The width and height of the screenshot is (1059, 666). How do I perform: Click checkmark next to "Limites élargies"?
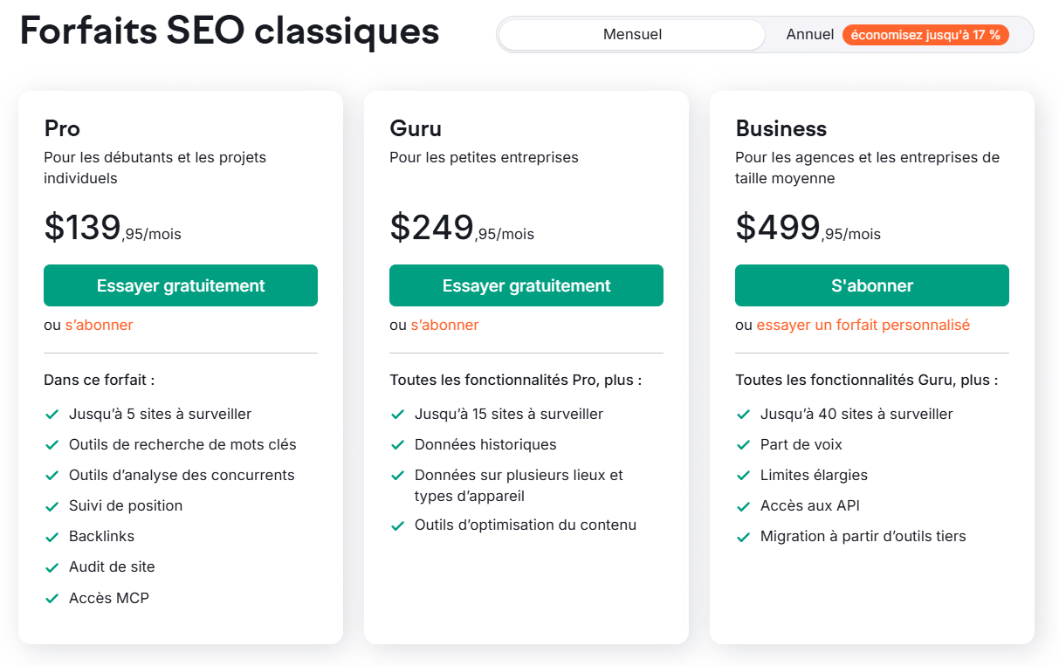[x=743, y=476]
